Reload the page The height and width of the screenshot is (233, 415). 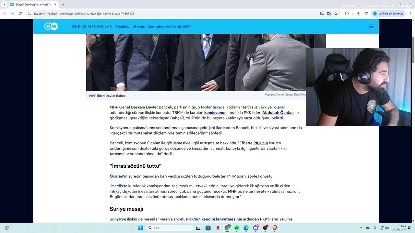[20, 14]
